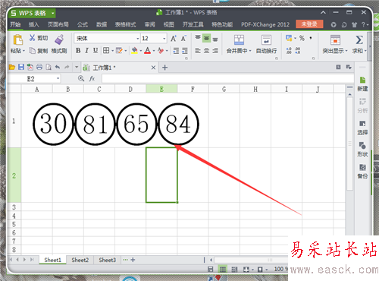Save workbook with floppy icon
This screenshot has width=379, height=281.
(x=21, y=67)
